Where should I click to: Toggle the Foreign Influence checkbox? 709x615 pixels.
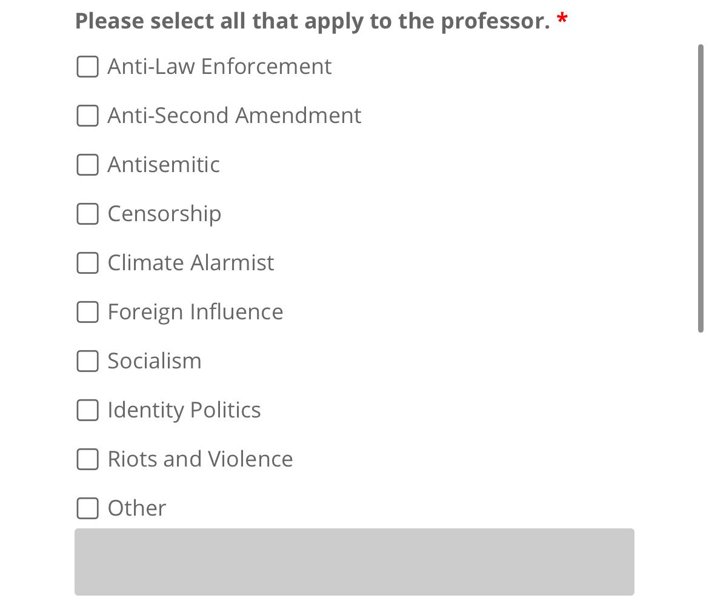tap(87, 311)
